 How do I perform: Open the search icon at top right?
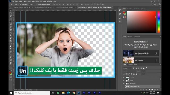click(152, 4)
